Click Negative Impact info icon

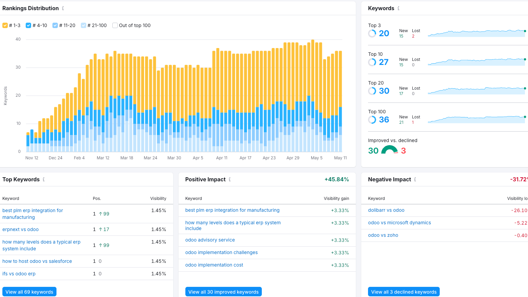[x=415, y=179]
